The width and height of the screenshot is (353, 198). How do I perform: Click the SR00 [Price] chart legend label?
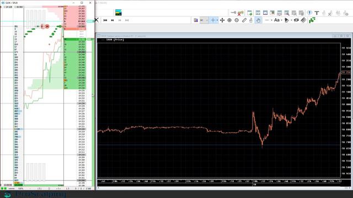115,40
